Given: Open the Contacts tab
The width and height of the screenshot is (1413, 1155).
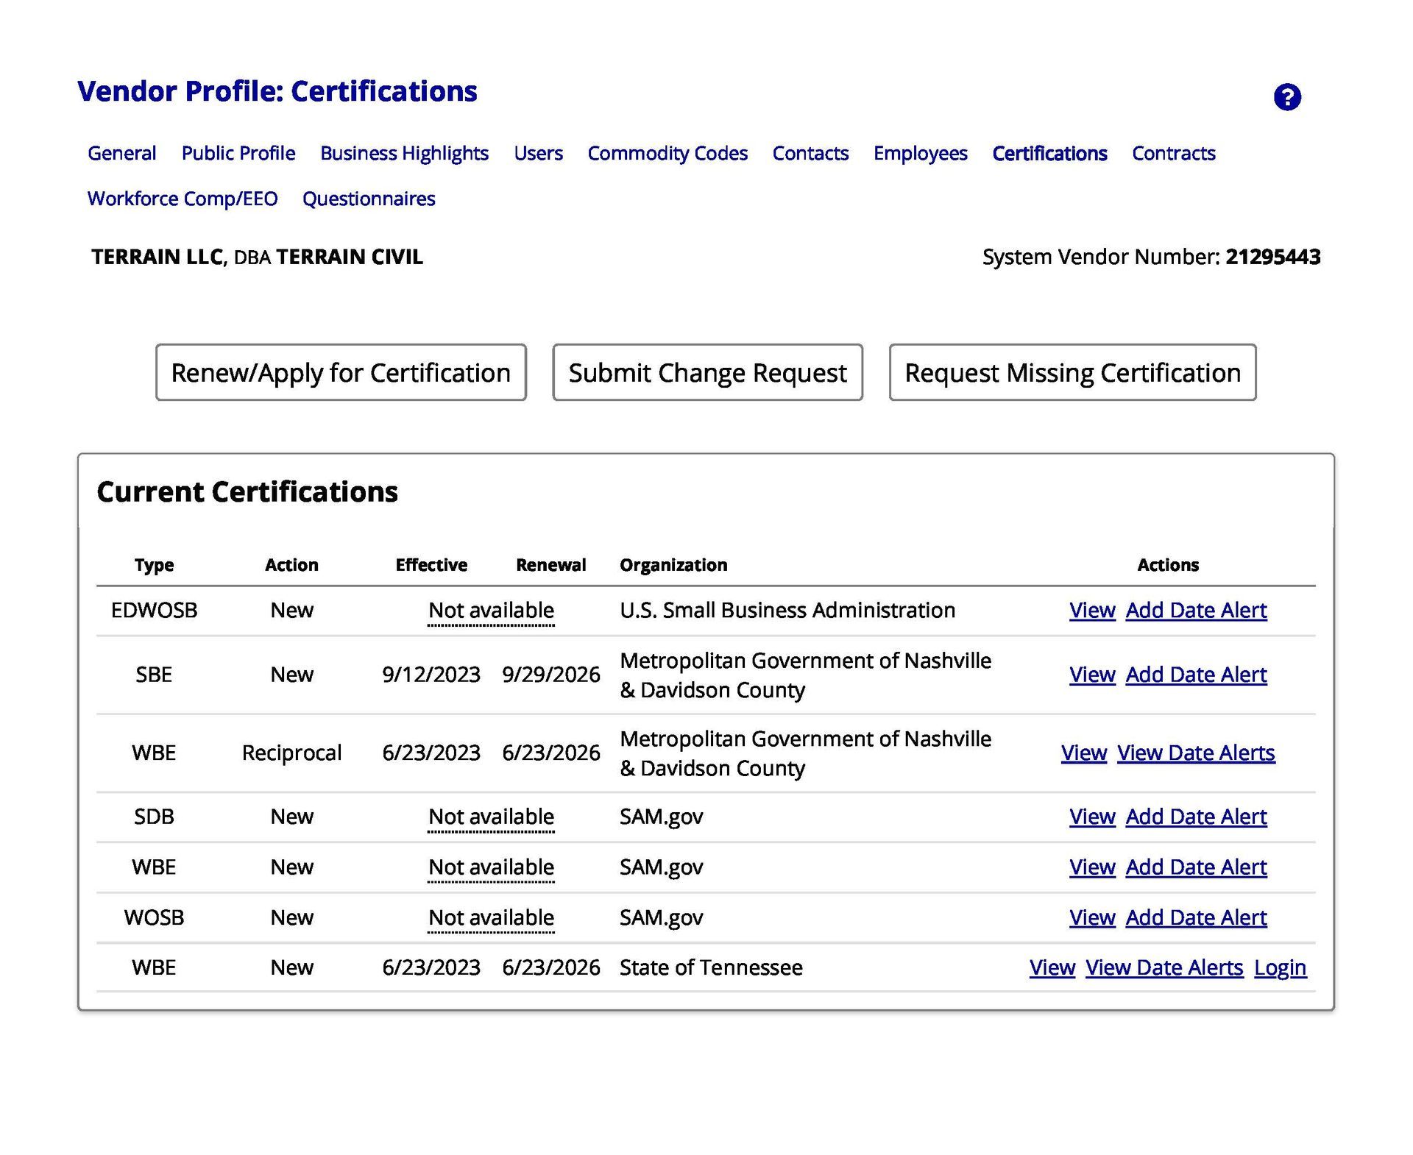Looking at the screenshot, I should click(810, 153).
